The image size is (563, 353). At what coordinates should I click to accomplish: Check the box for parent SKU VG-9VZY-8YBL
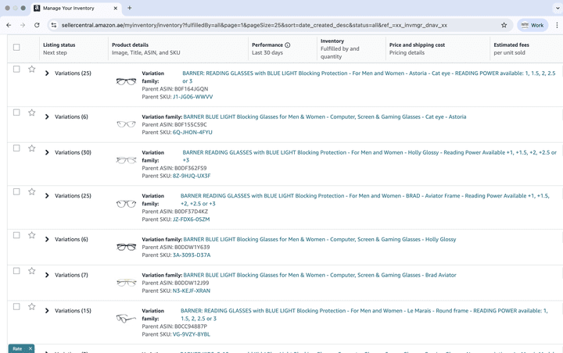[16, 306]
